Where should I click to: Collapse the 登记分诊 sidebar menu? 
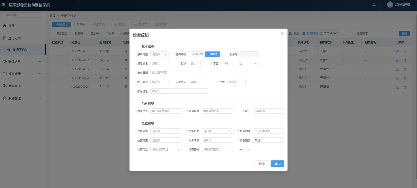[40, 38]
